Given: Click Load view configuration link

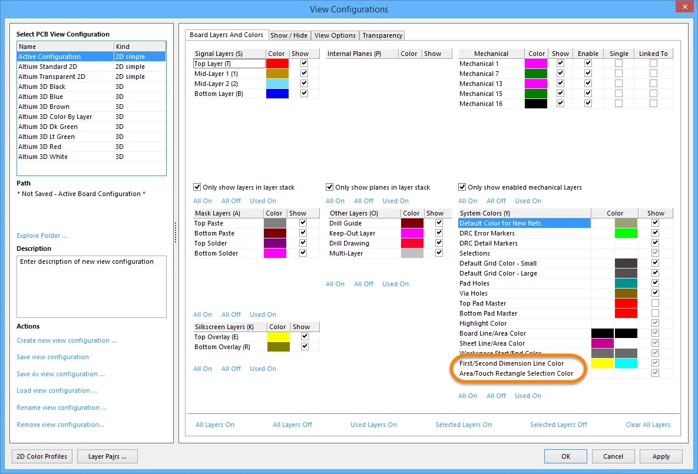Looking at the screenshot, I should (57, 390).
